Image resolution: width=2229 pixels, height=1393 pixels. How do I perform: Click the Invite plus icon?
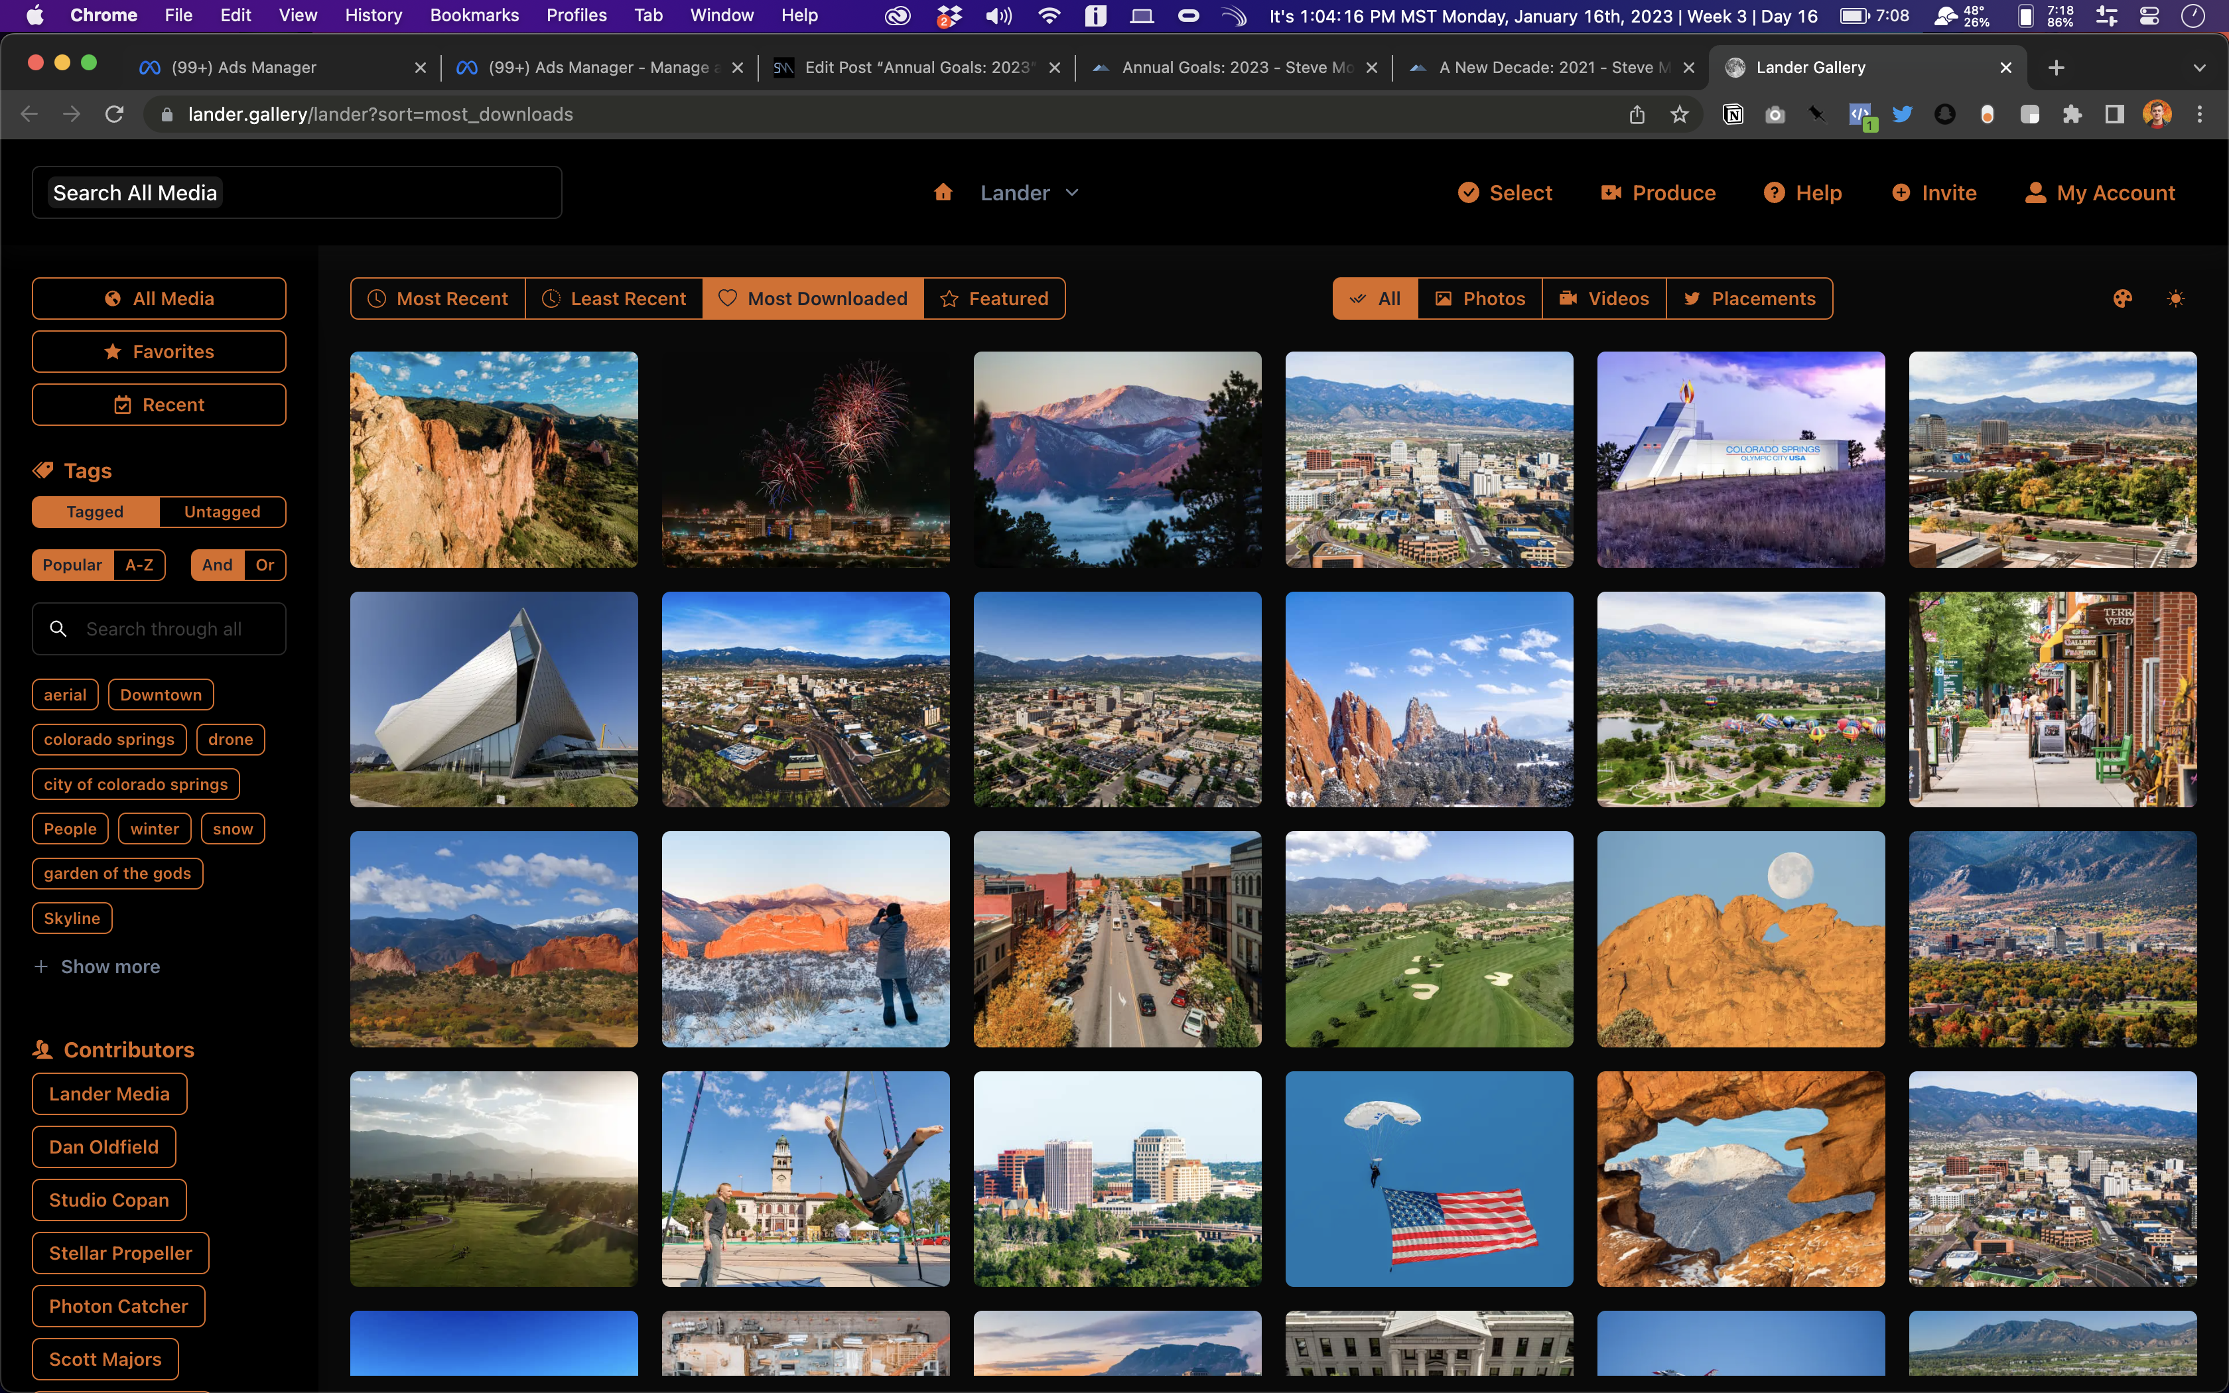click(1901, 192)
